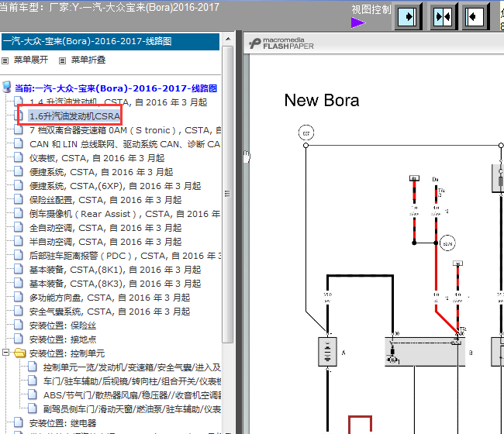Viewport: 504px width, 434px height.
Task: Open 便捷系统, CSTA, 自 2016 年 3 月起
Action: pyautogui.click(x=101, y=172)
